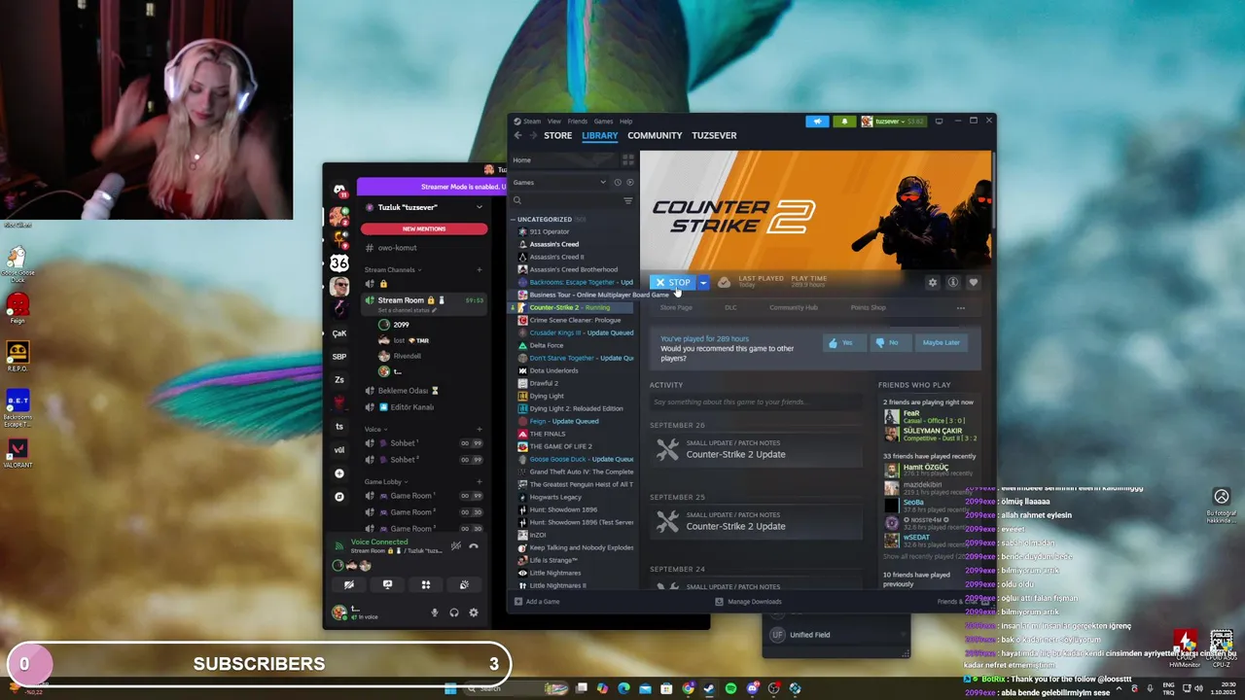Click Add a Game in Steam
The width and height of the screenshot is (1245, 700).
coord(537,602)
